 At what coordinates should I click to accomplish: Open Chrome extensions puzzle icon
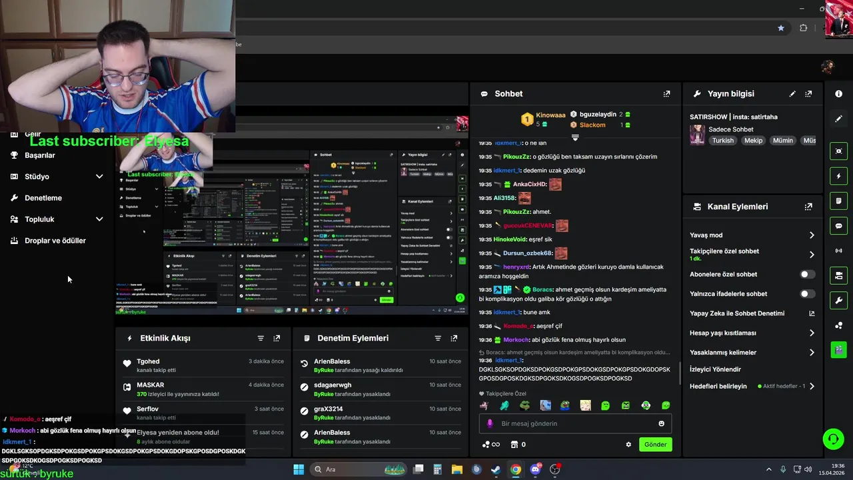tap(803, 28)
